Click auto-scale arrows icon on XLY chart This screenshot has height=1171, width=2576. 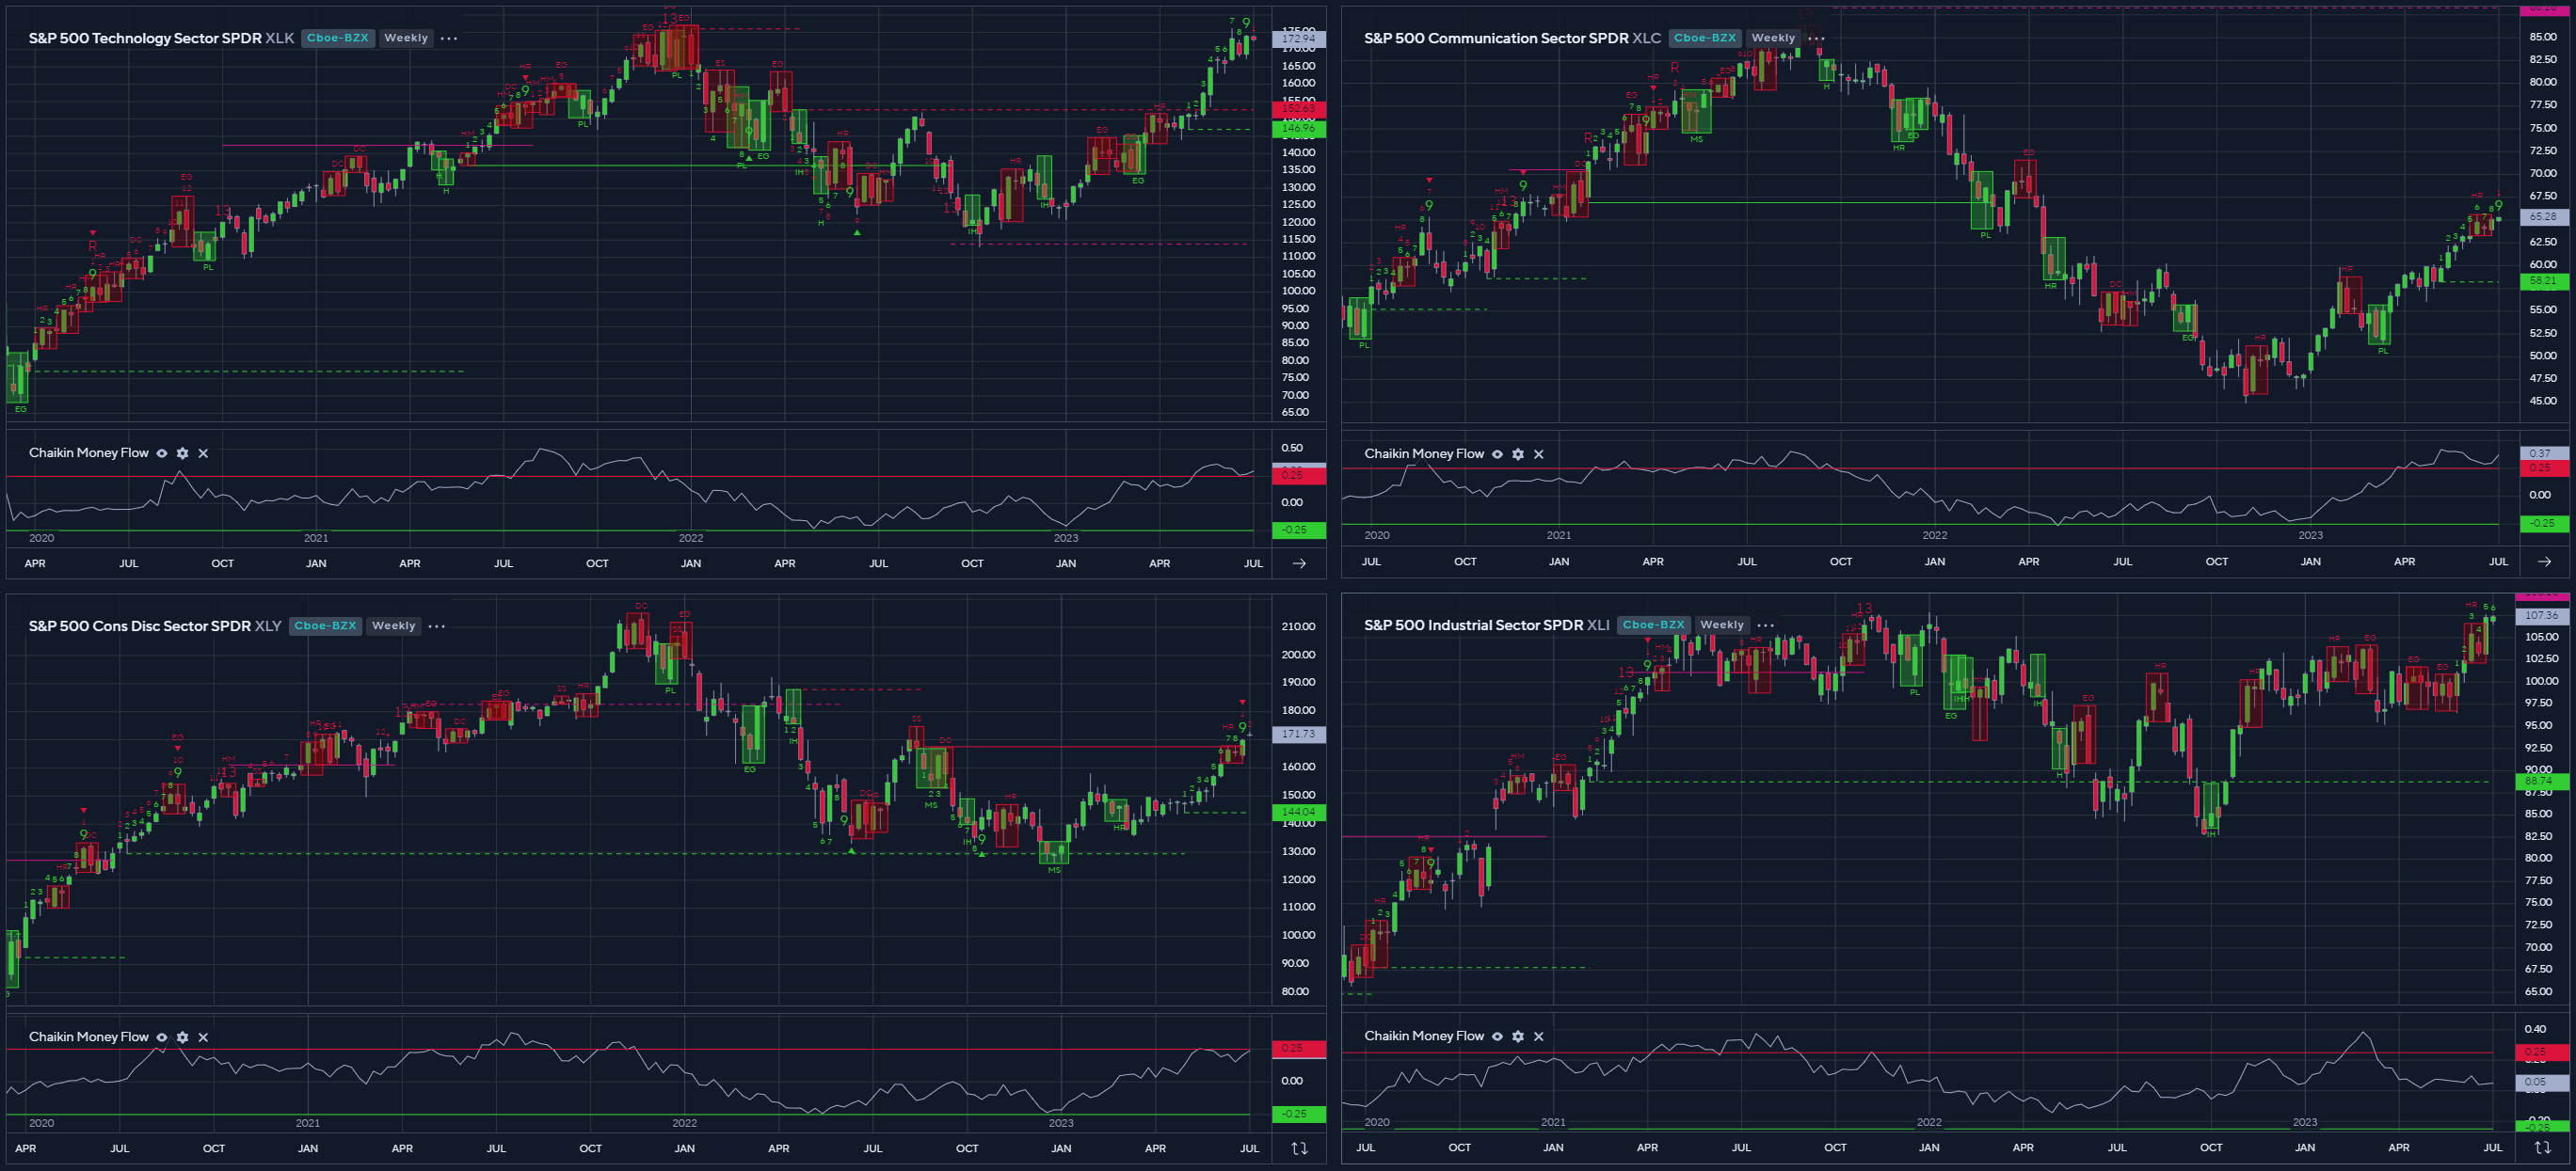coord(1299,1149)
